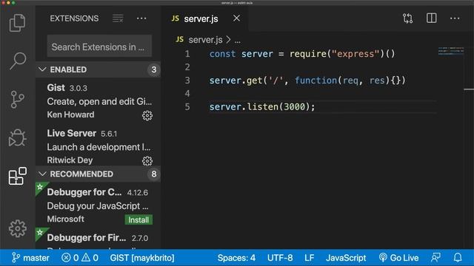Screen dimensions: 474x266
Task: Install Debugger for Chrome extension
Action: (138, 220)
